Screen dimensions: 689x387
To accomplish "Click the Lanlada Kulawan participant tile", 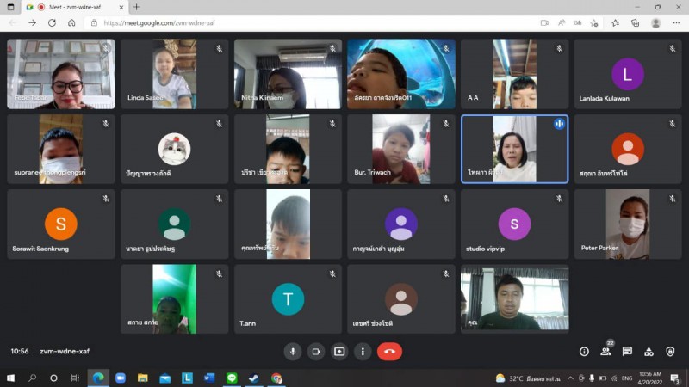I will [628, 74].
